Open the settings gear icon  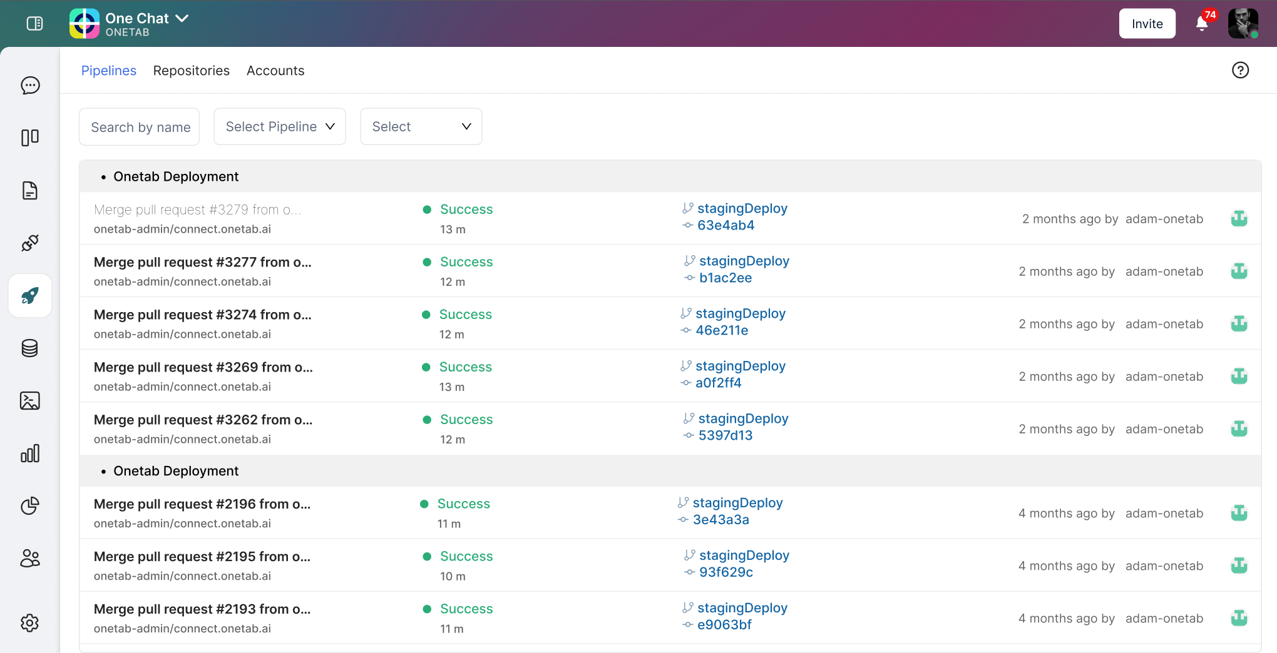tap(30, 623)
